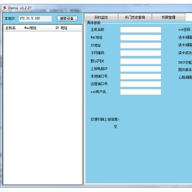Click the web密码 label
This screenshot has width=192, height=192.
click(184, 30)
